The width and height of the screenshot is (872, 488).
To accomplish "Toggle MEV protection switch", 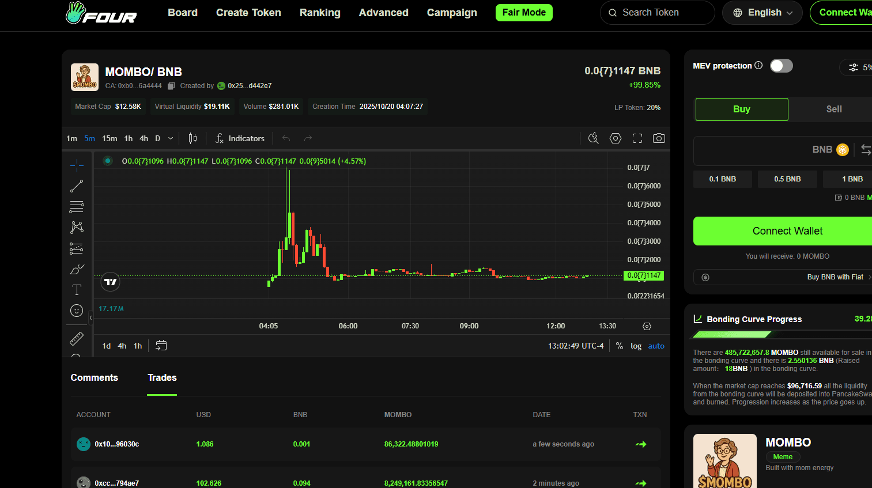I will (782, 66).
